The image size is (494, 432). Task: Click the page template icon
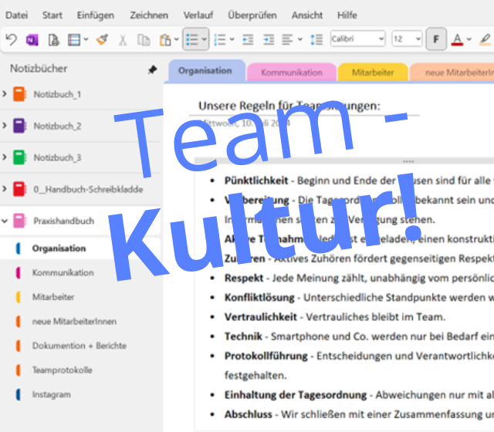coord(53,40)
